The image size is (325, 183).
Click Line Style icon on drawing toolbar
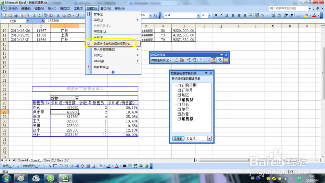[x=124, y=166]
